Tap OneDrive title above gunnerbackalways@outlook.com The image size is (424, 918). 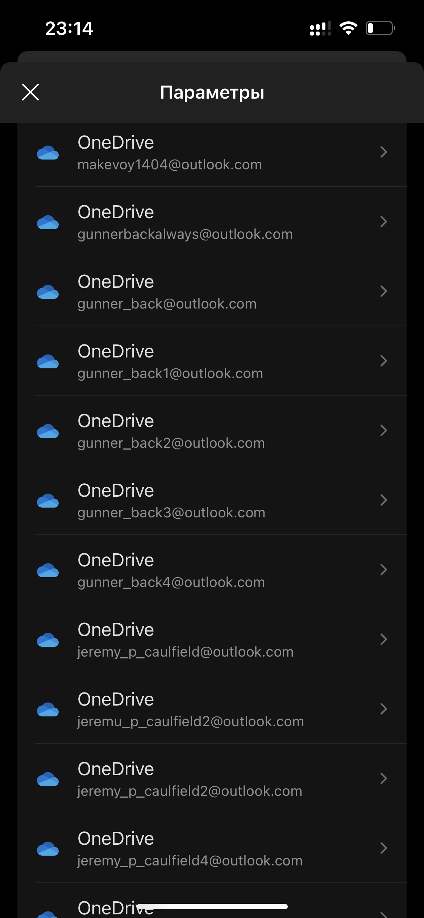coord(116,212)
